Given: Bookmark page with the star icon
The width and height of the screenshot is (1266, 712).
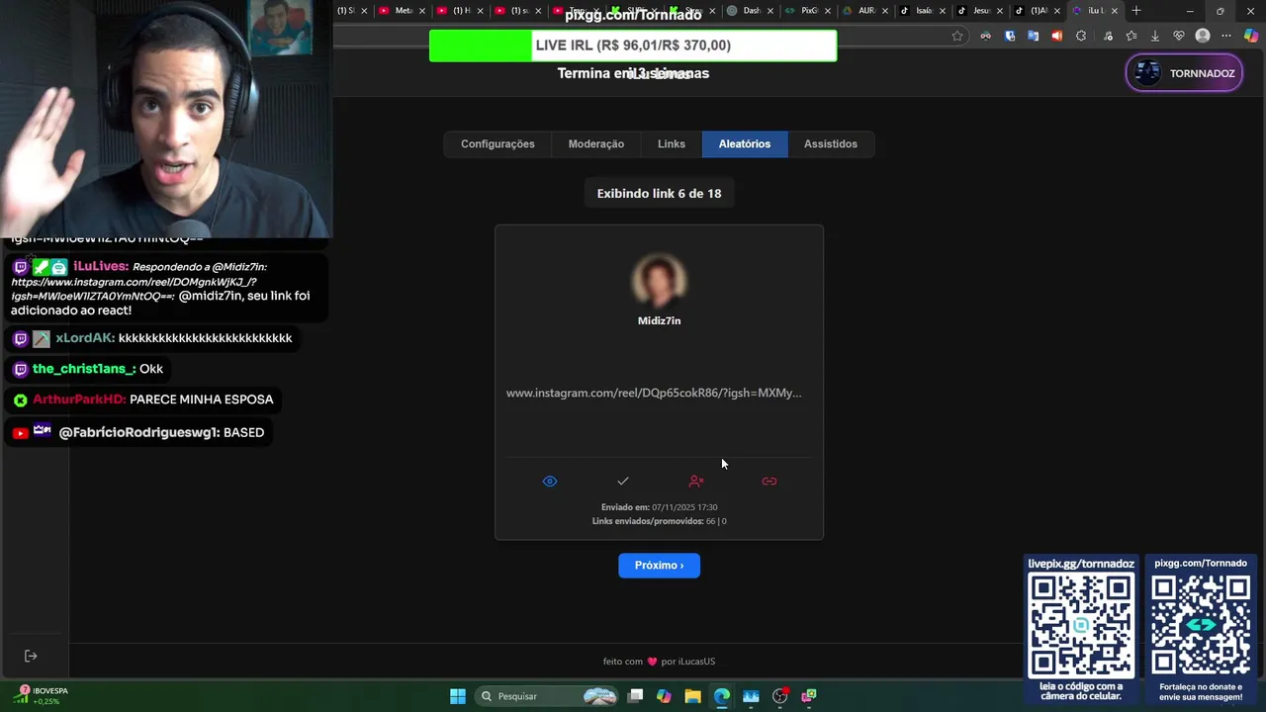Looking at the screenshot, I should (x=957, y=36).
